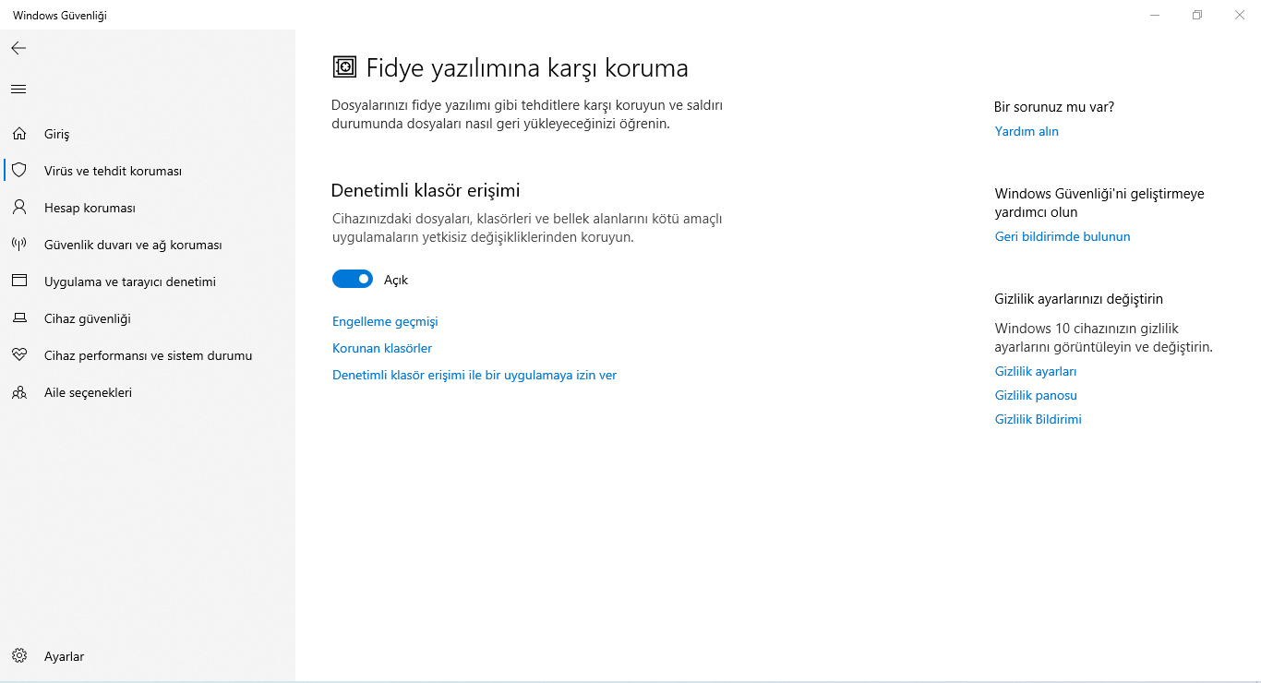Close the Windows Güvenliği window
This screenshot has width=1261, height=683.
click(1240, 15)
